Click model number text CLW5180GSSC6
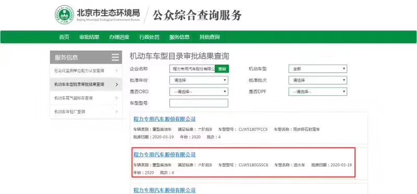 click(x=253, y=165)
